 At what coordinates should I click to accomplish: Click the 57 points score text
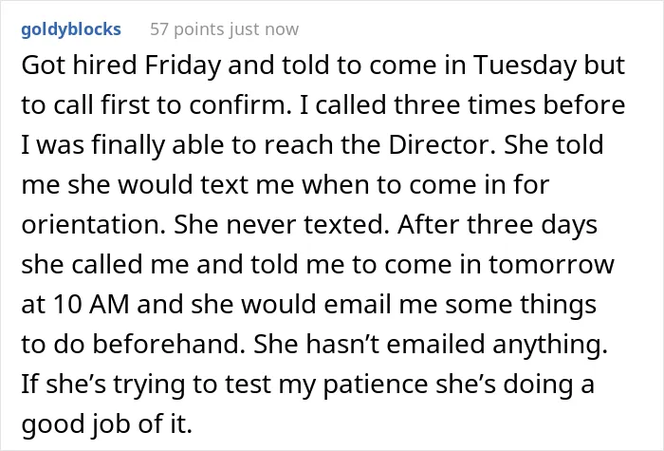pos(188,29)
